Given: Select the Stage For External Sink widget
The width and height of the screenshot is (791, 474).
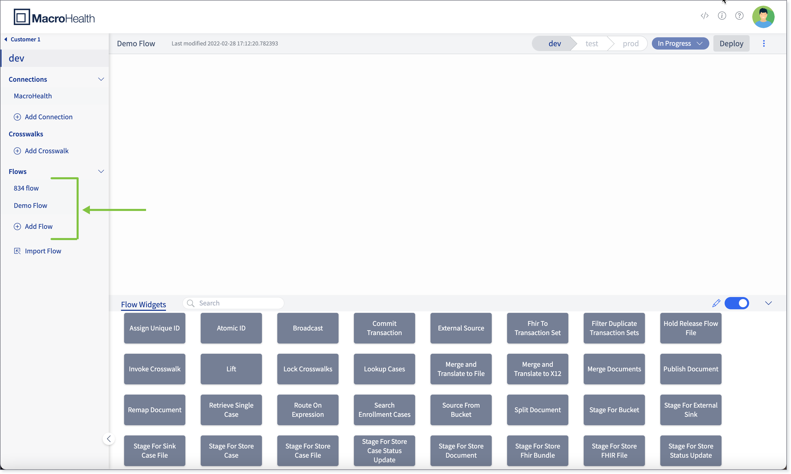Looking at the screenshot, I should (x=691, y=410).
